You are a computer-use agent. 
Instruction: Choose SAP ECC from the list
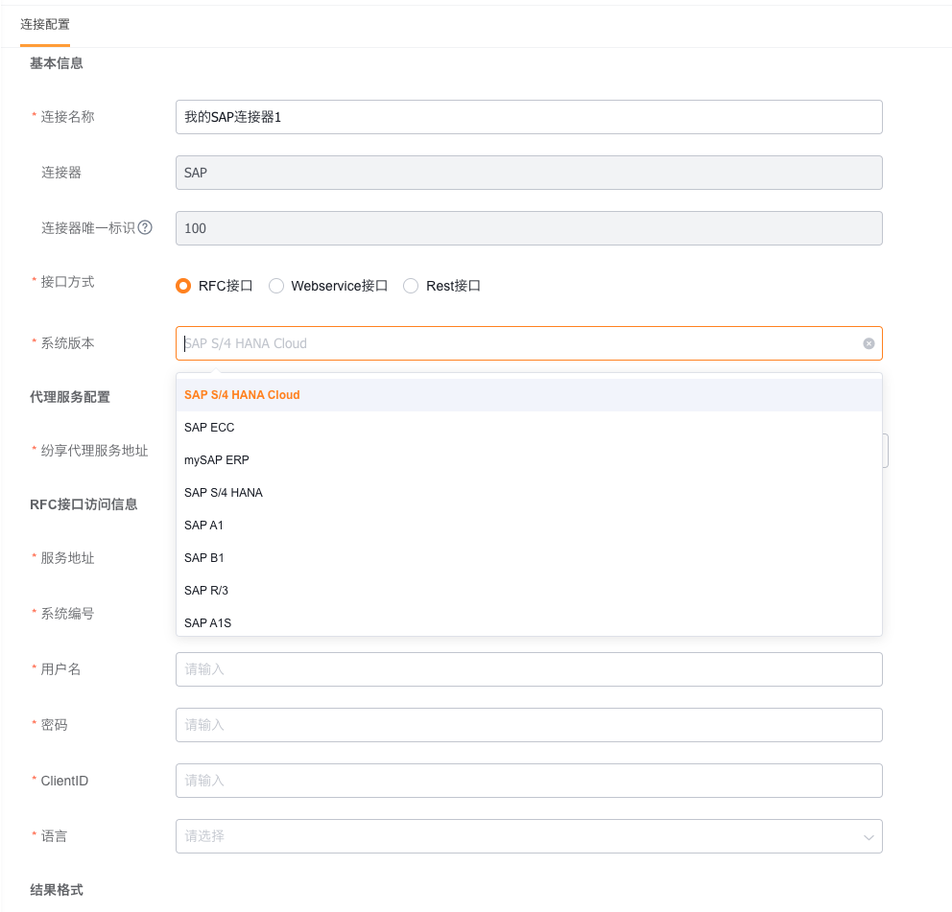[529, 428]
